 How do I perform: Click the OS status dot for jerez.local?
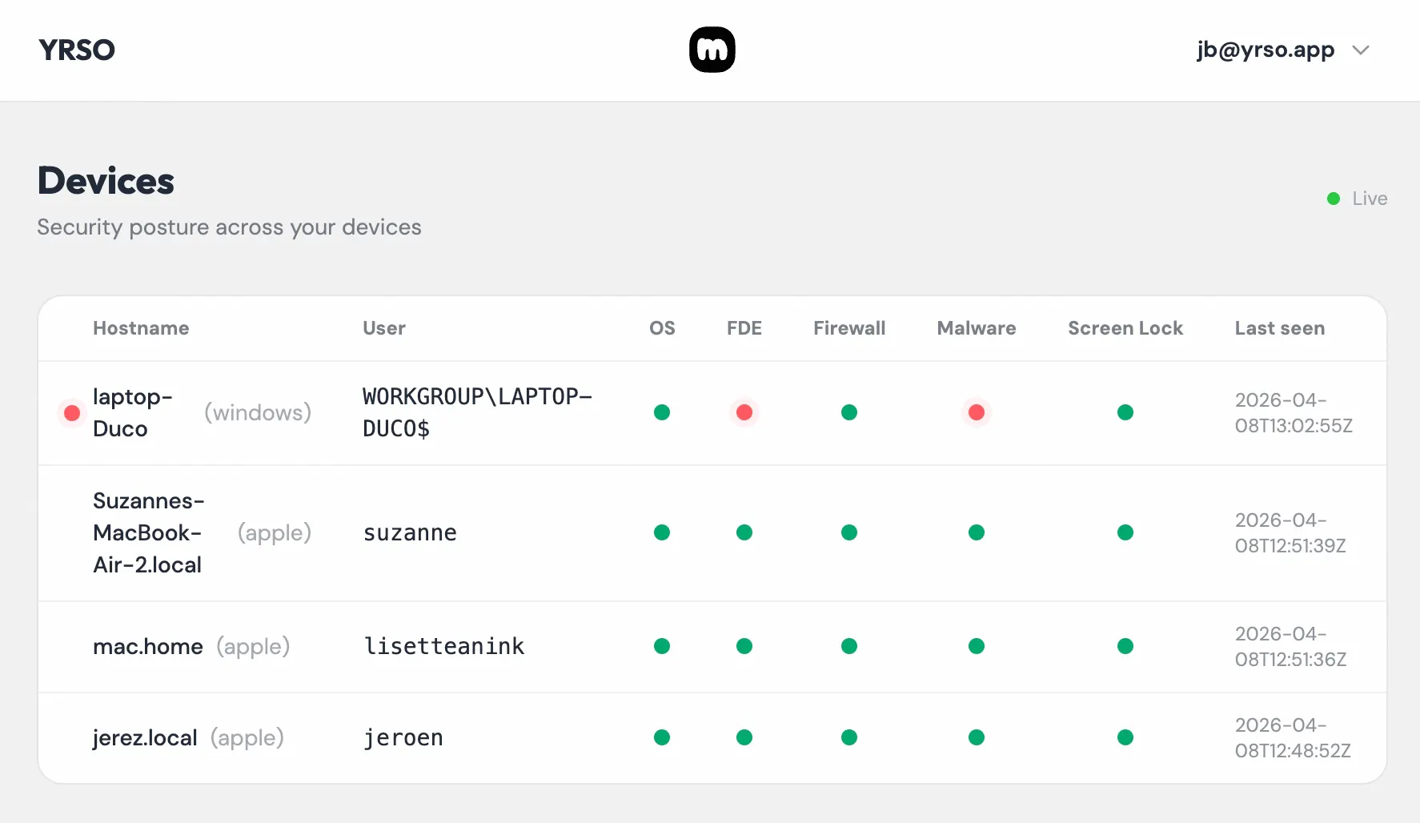pyautogui.click(x=662, y=737)
